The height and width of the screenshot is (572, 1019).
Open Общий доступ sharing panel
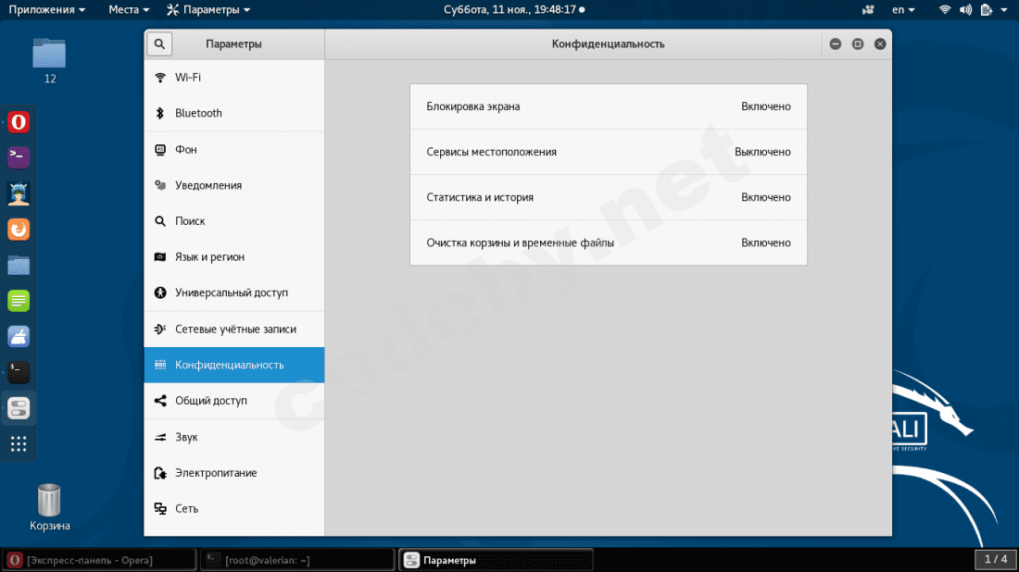(234, 401)
